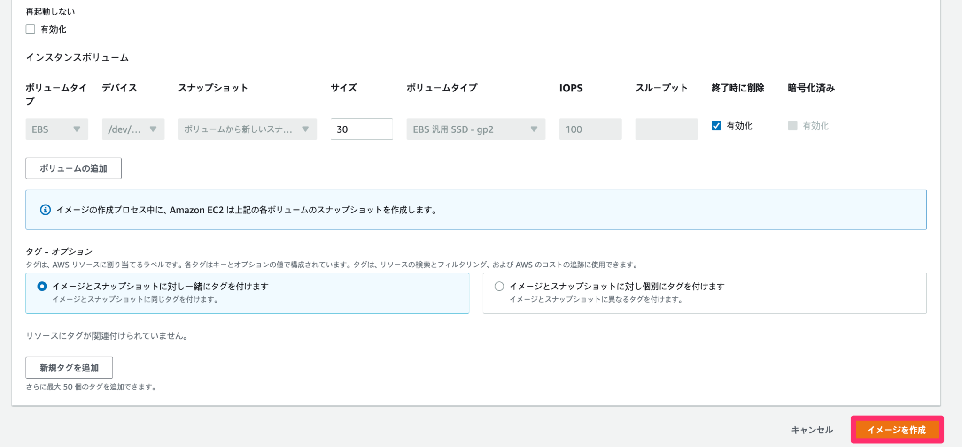Open the /dev/ device selector

(x=133, y=129)
